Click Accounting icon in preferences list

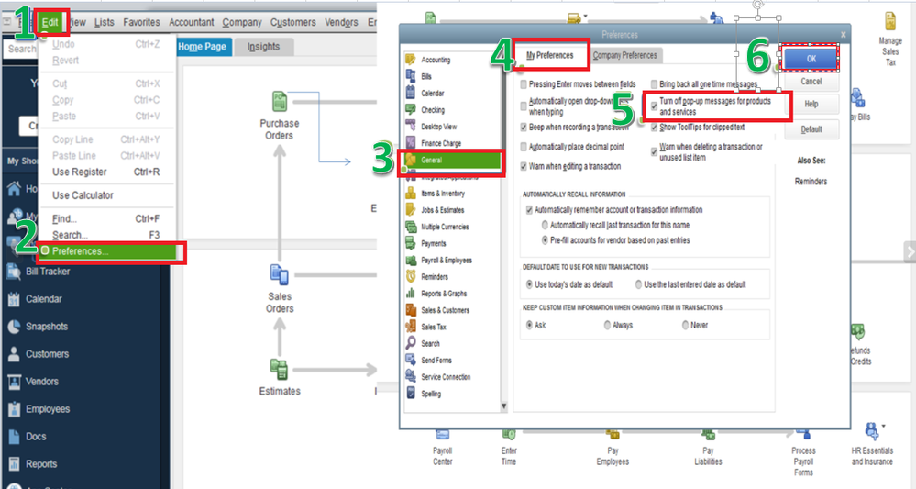pyautogui.click(x=411, y=60)
